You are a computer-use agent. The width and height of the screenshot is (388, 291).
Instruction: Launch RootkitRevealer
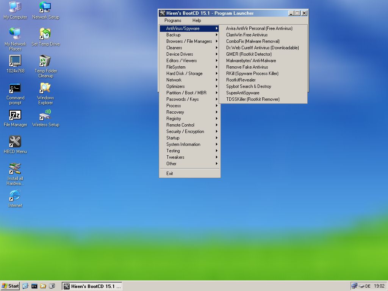click(263, 80)
